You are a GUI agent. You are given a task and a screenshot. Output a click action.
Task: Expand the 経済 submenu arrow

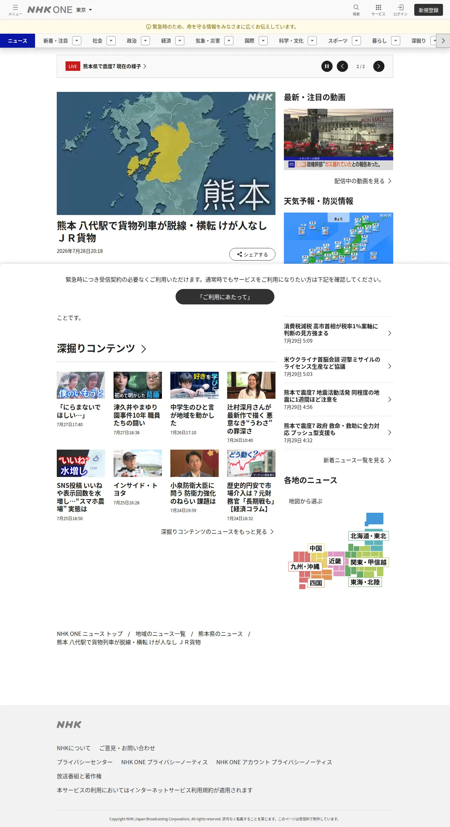click(180, 41)
